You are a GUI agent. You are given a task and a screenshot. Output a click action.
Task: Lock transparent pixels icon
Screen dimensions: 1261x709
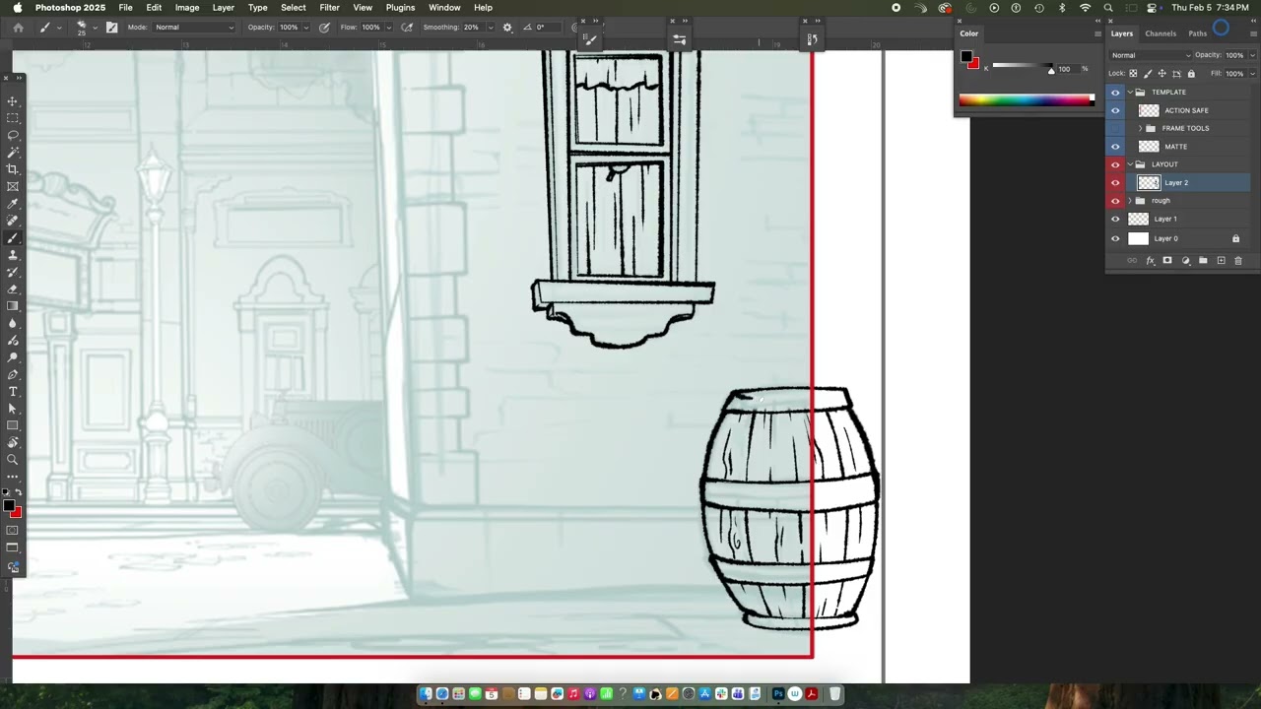pos(1133,74)
